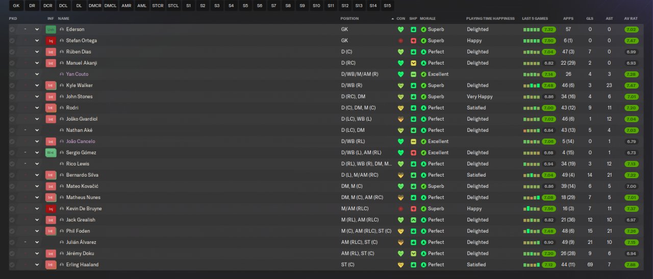Select the S15 substitute slot tab
The width and height of the screenshot is (653, 279).
click(388, 6)
